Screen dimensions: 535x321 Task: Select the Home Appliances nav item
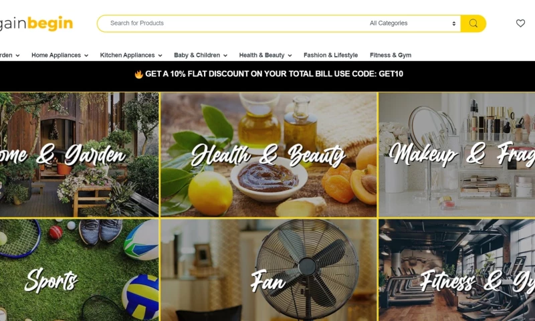click(56, 55)
